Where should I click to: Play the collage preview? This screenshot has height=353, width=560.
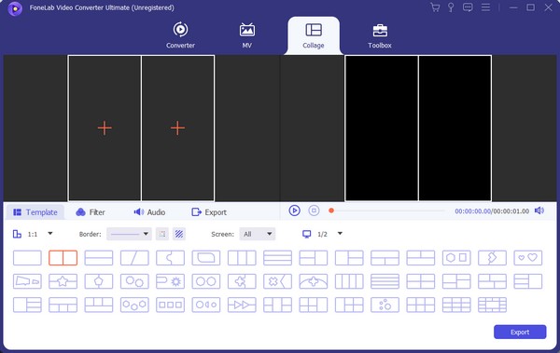pyautogui.click(x=294, y=210)
